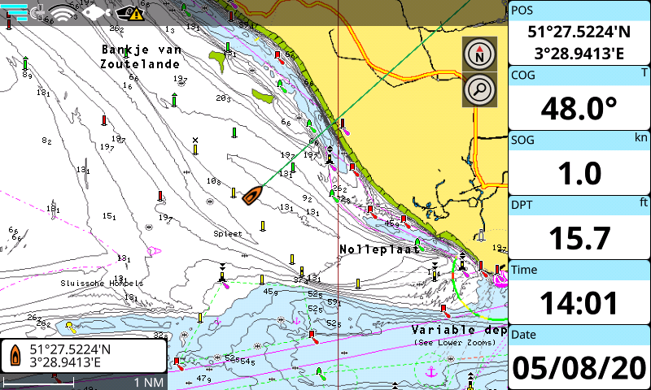The image size is (651, 390).
Task: Open the POS data panel
Action: (x=579, y=32)
